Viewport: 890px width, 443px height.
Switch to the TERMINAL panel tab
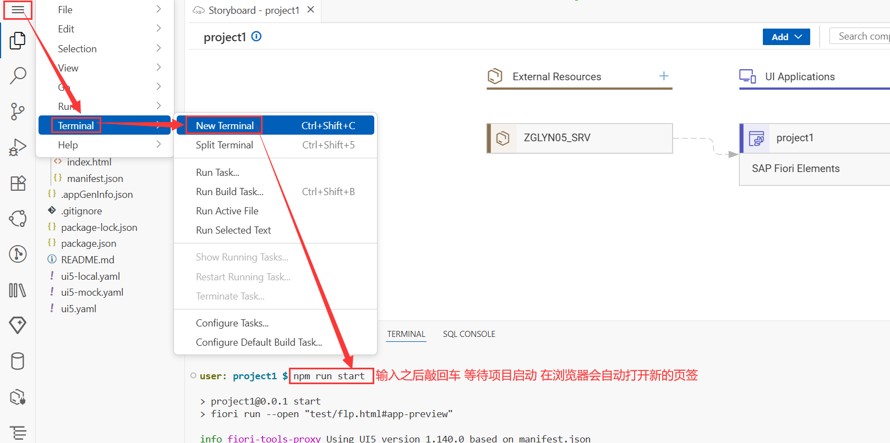(x=406, y=334)
